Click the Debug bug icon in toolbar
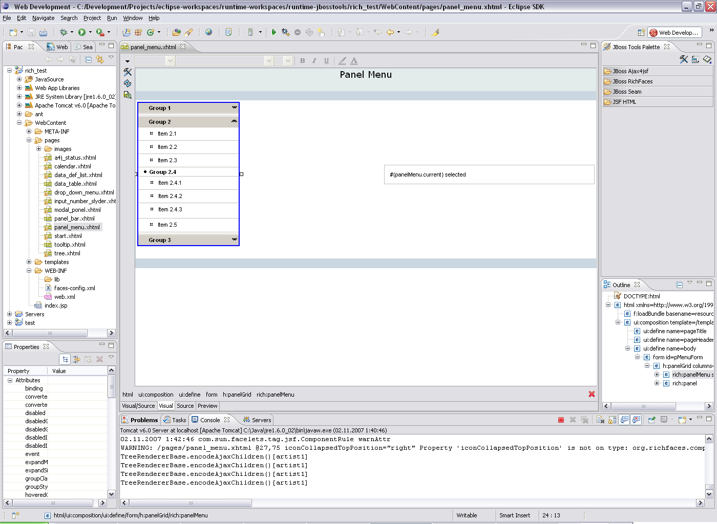 pos(64,32)
